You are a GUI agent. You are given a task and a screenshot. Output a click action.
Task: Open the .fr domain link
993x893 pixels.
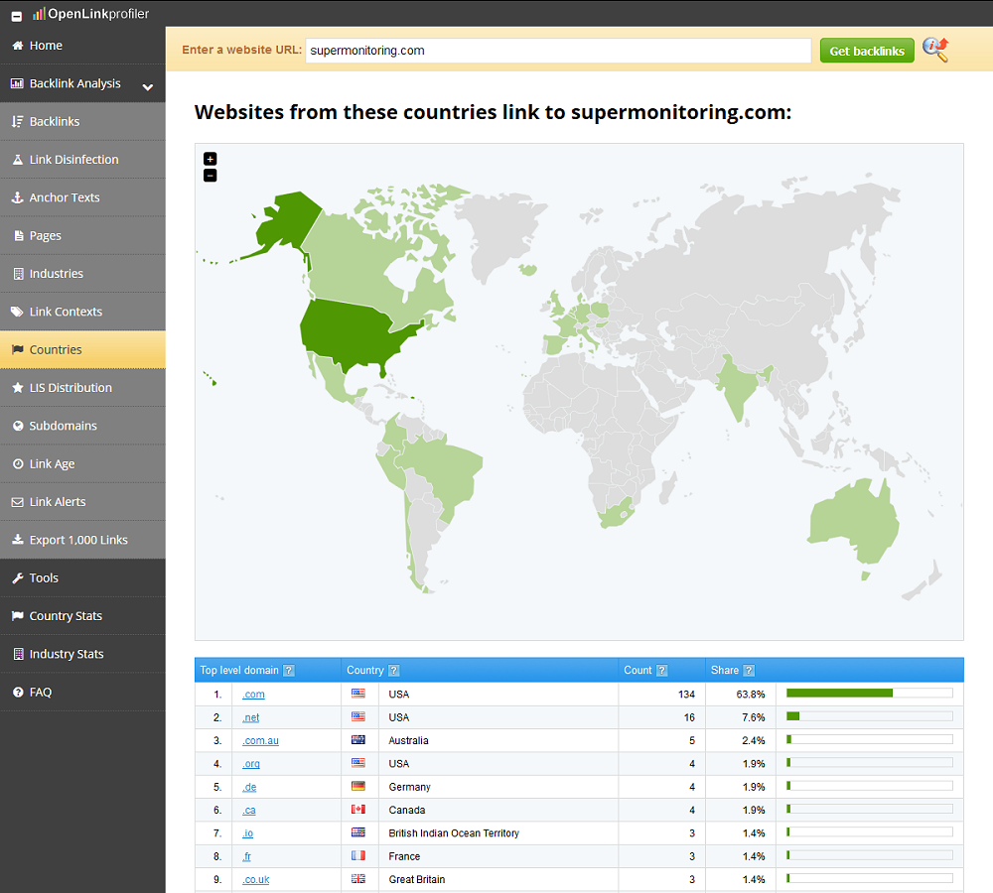(246, 856)
